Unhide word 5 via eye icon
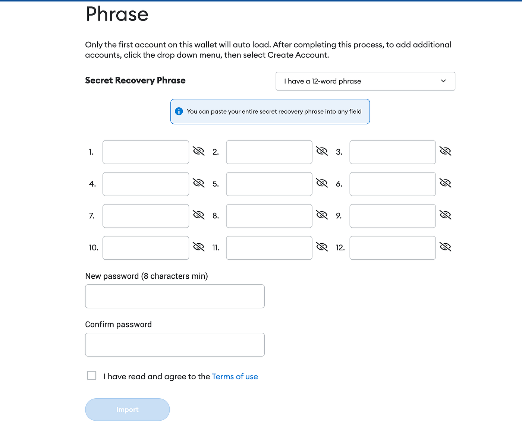The height and width of the screenshot is (421, 522). point(322,183)
